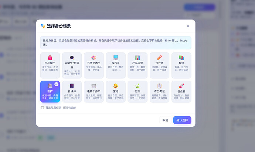This screenshot has height=152, width=255.
Task: Click the 中小学生 title text
Action: click(x=50, y=63)
